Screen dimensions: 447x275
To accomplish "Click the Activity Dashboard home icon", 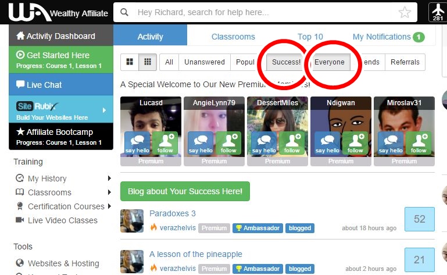I will pos(20,35).
